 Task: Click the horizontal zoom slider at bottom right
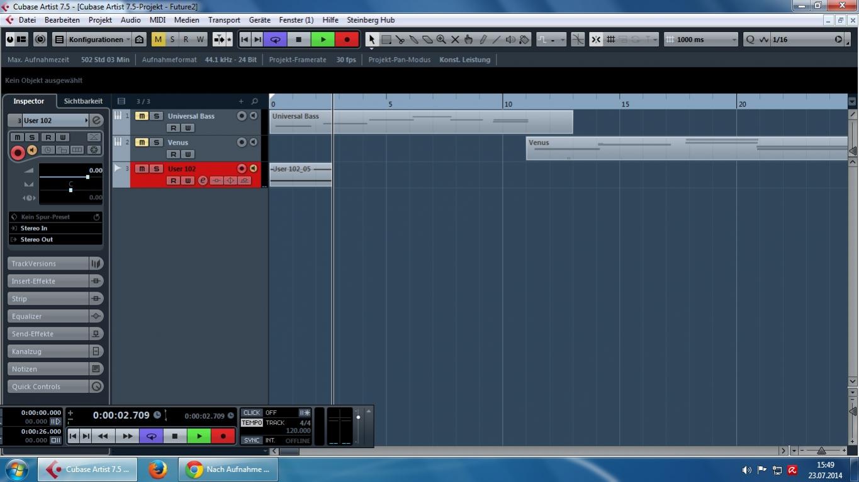[821, 451]
